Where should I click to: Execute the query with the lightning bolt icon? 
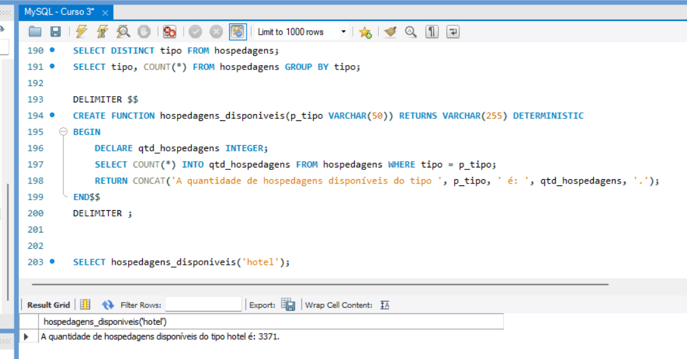pos(81,32)
